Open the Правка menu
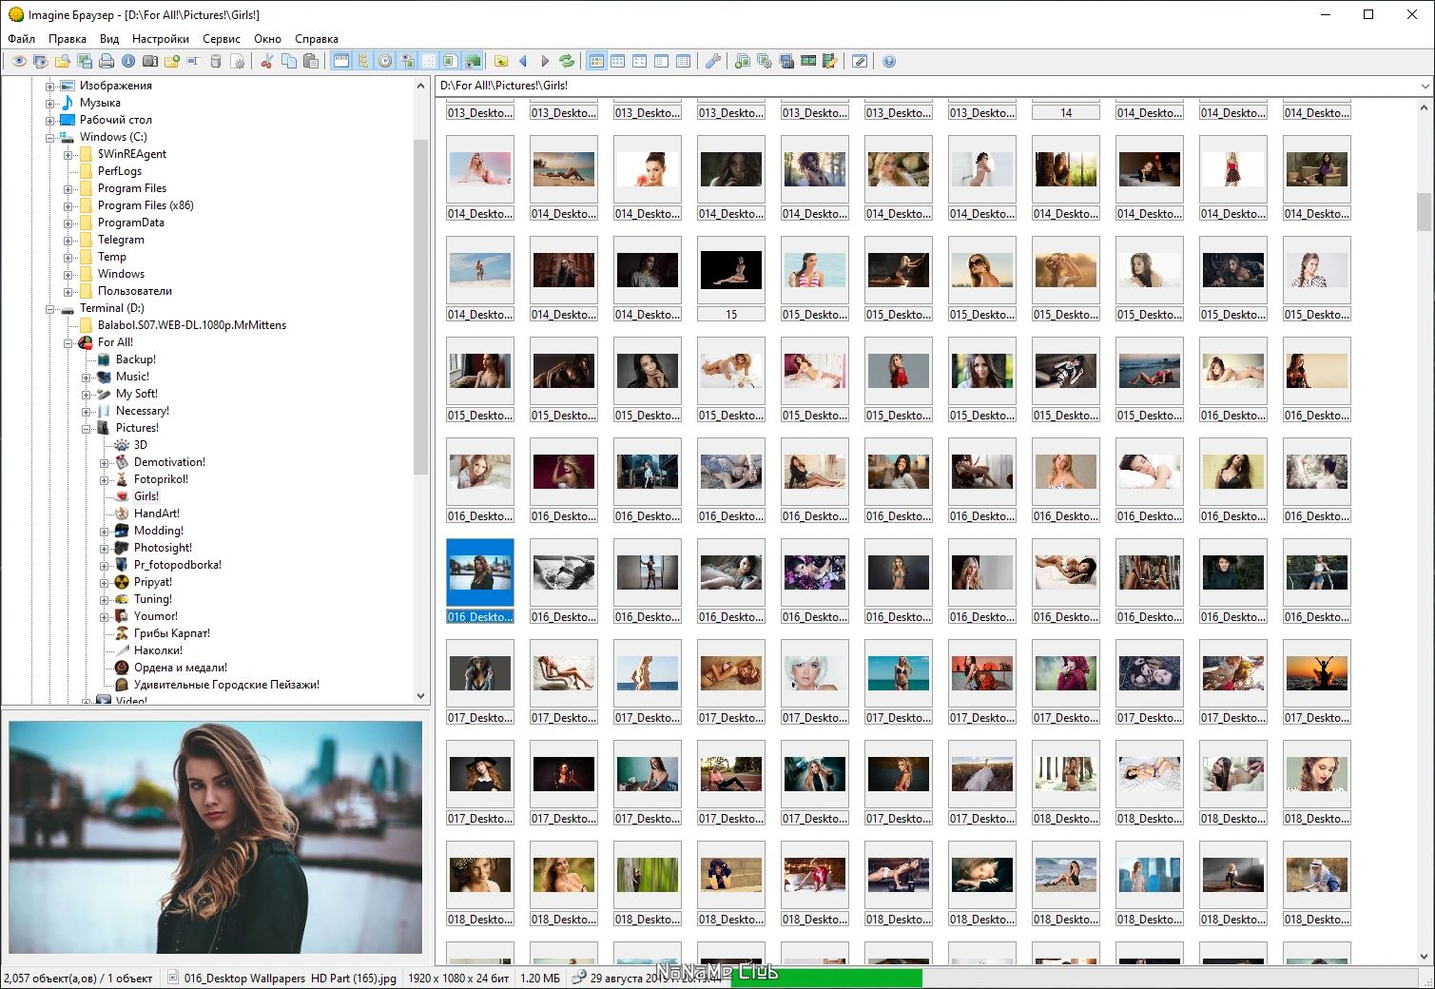Image resolution: width=1435 pixels, height=989 pixels. [68, 39]
